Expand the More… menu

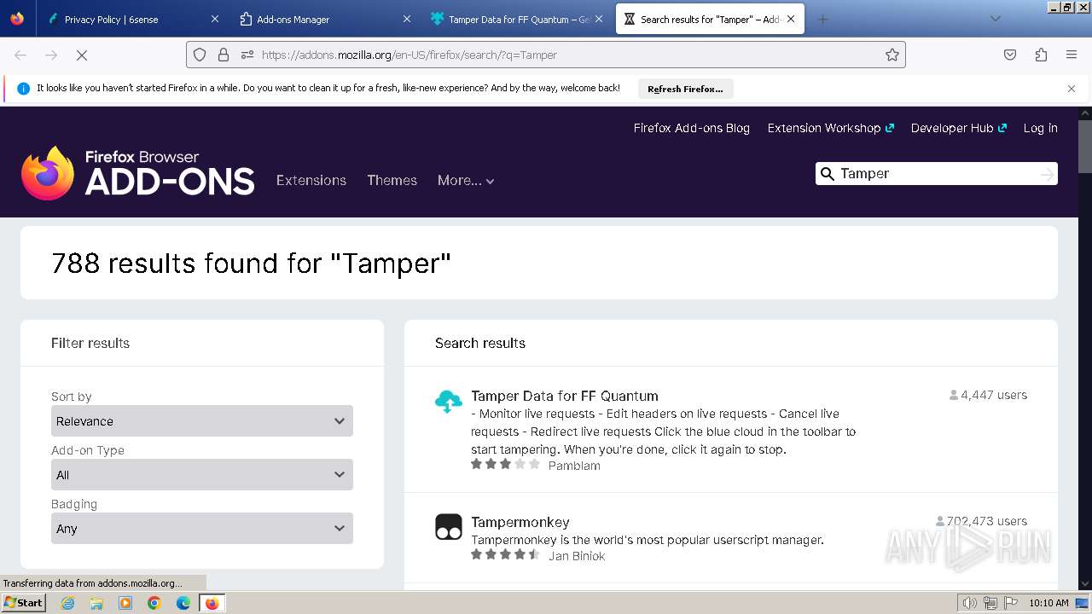coord(466,180)
